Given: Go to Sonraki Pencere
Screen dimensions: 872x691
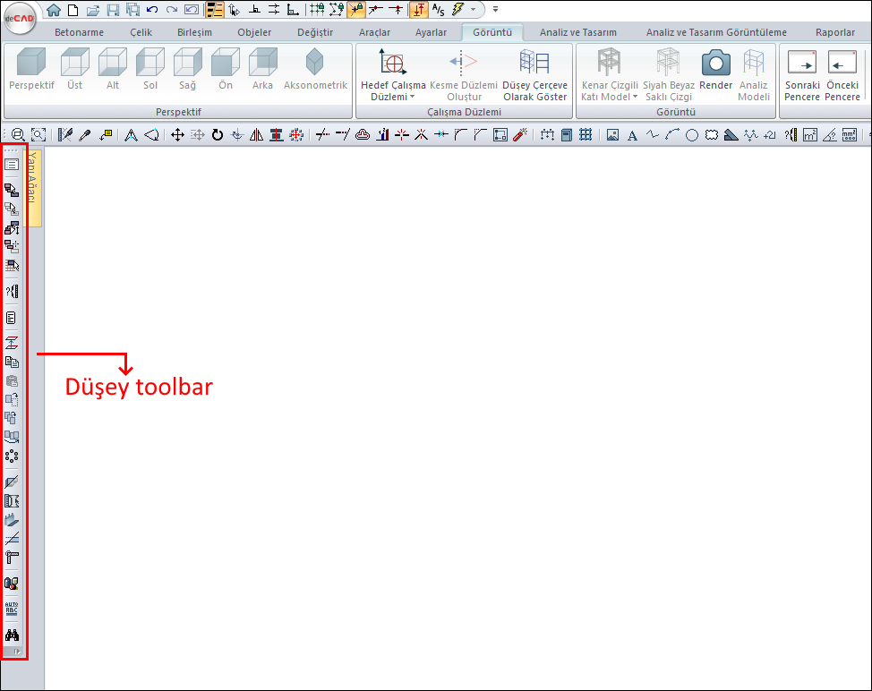Looking at the screenshot, I should tap(802, 74).
